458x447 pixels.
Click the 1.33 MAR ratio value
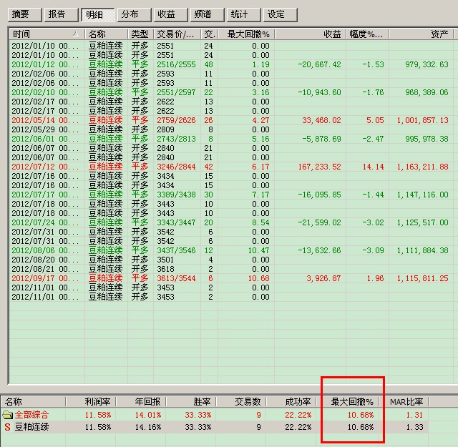pyautogui.click(x=415, y=427)
